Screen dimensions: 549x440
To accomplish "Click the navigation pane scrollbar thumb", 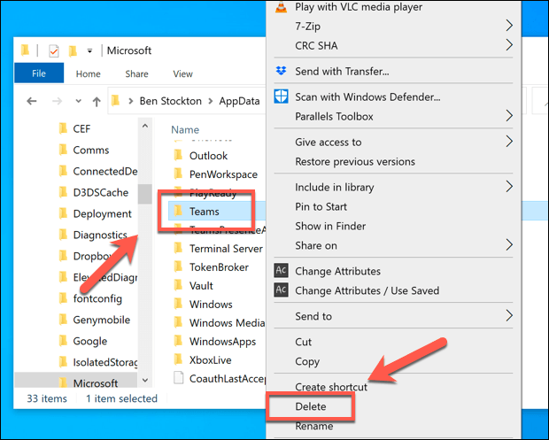I will pos(144,194).
